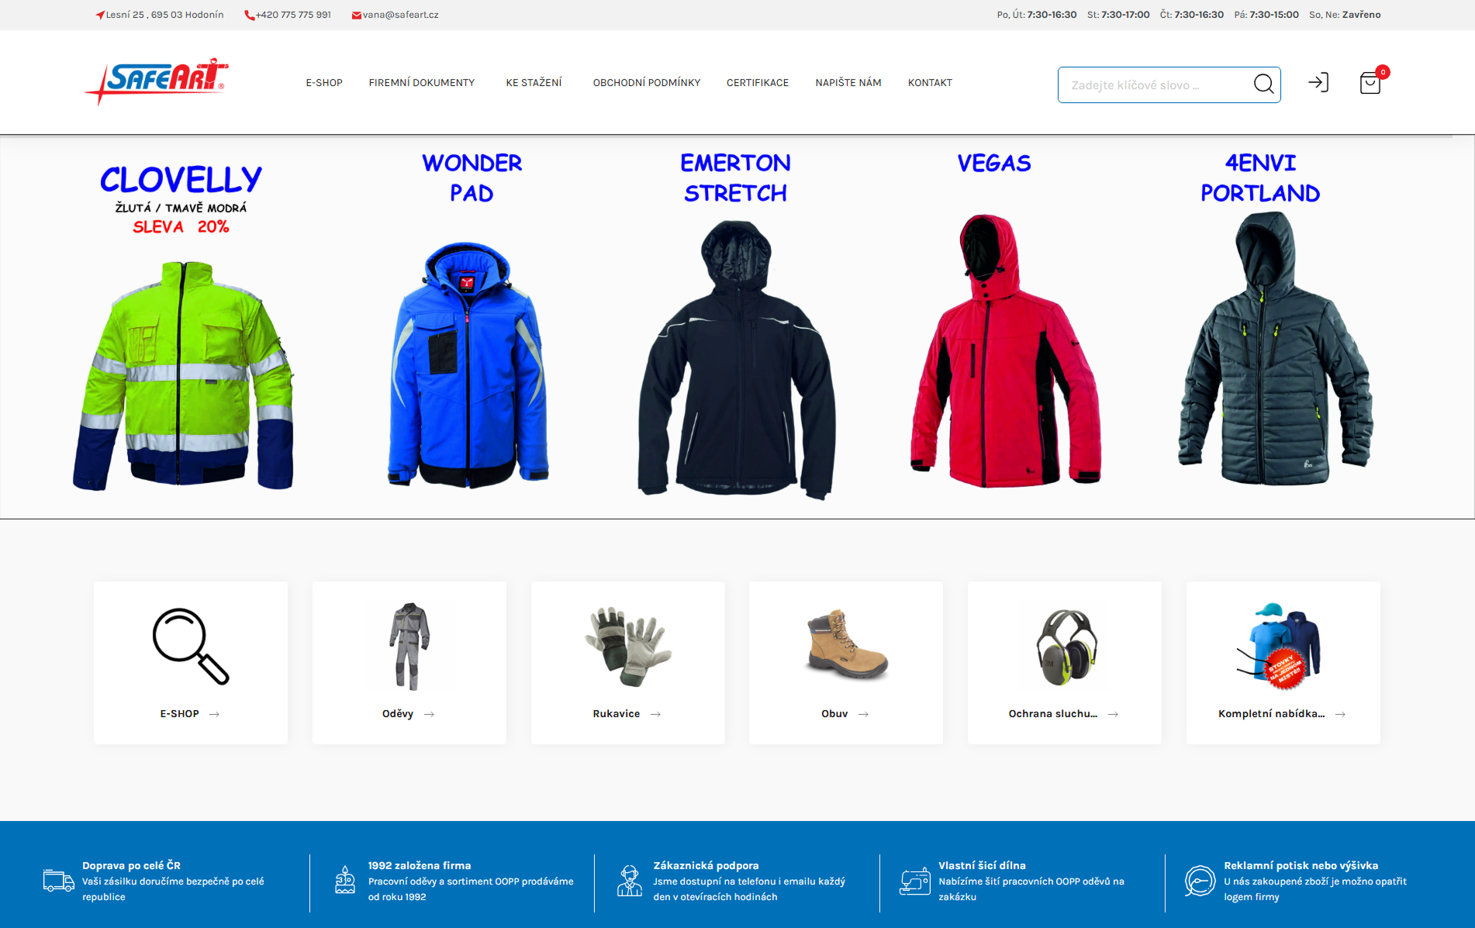Viewport: 1475px width, 928px height.
Task: Open the login arrow icon
Action: click(1318, 82)
